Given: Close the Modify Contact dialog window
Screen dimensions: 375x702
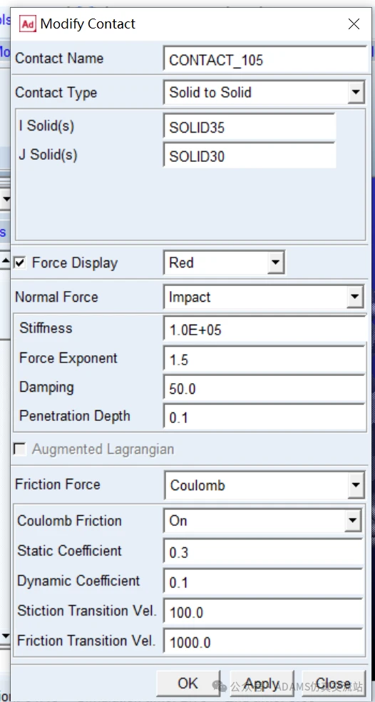Looking at the screenshot, I should [354, 24].
